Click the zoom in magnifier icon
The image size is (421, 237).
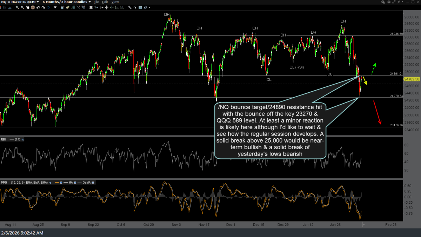point(17,7)
